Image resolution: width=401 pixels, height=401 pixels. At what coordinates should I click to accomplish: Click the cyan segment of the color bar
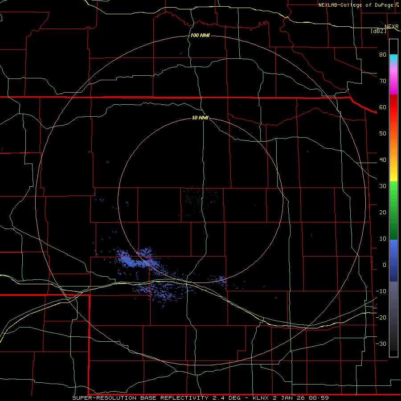coord(393,59)
